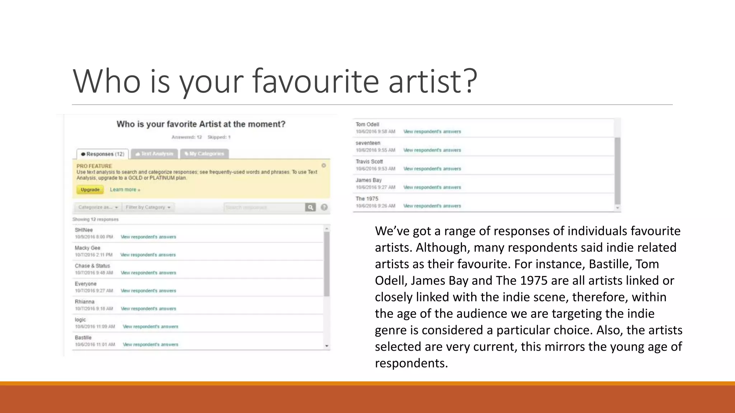The image size is (735, 413).
Task: Follow the Learn more link
Action: click(125, 190)
